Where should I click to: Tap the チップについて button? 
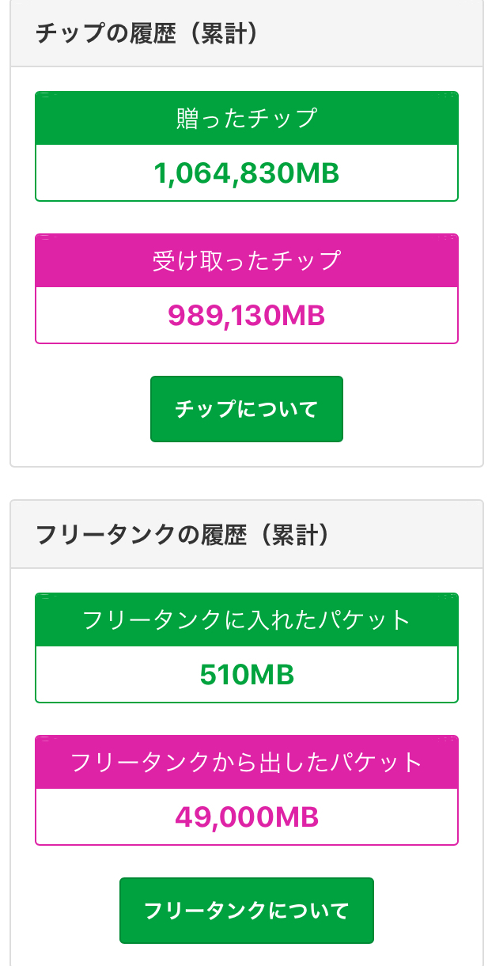click(246, 409)
